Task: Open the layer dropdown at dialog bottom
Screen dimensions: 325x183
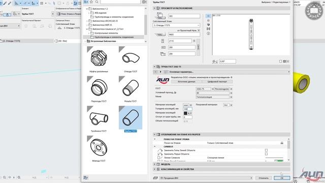Action: coord(206,178)
